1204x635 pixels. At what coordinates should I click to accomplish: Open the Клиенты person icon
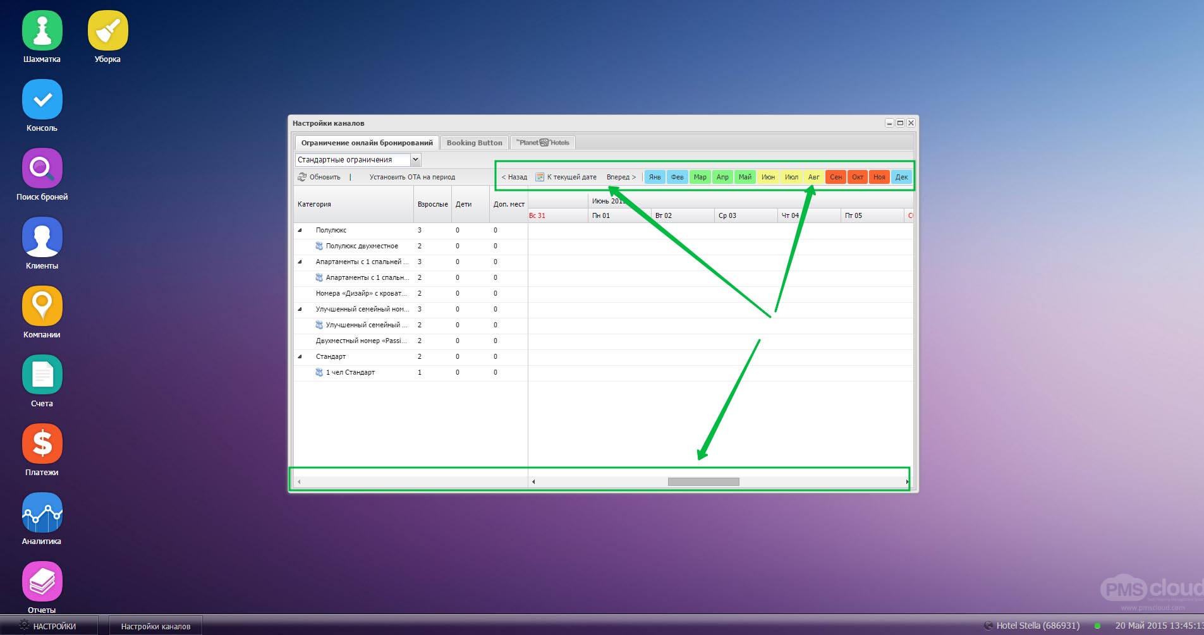[x=42, y=237]
